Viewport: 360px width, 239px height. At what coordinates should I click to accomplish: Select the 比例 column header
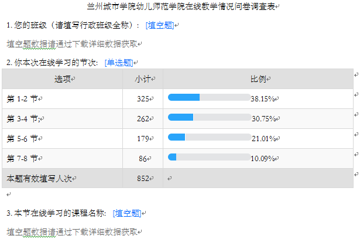pos(258,79)
